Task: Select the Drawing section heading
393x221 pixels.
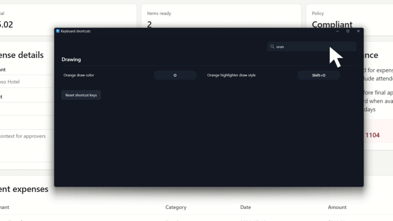Action: coord(71,59)
